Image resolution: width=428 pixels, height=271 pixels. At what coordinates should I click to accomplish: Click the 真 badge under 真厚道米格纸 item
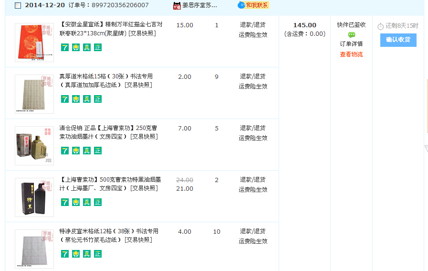[x=87, y=99]
